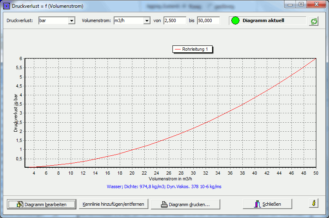Click the application icon in the title bar
329x218 pixels.
tap(6, 6)
